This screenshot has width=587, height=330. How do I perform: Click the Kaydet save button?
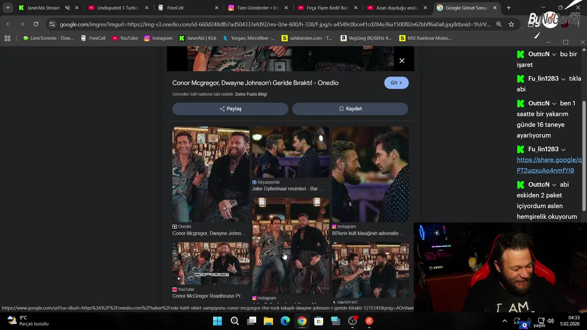click(350, 109)
